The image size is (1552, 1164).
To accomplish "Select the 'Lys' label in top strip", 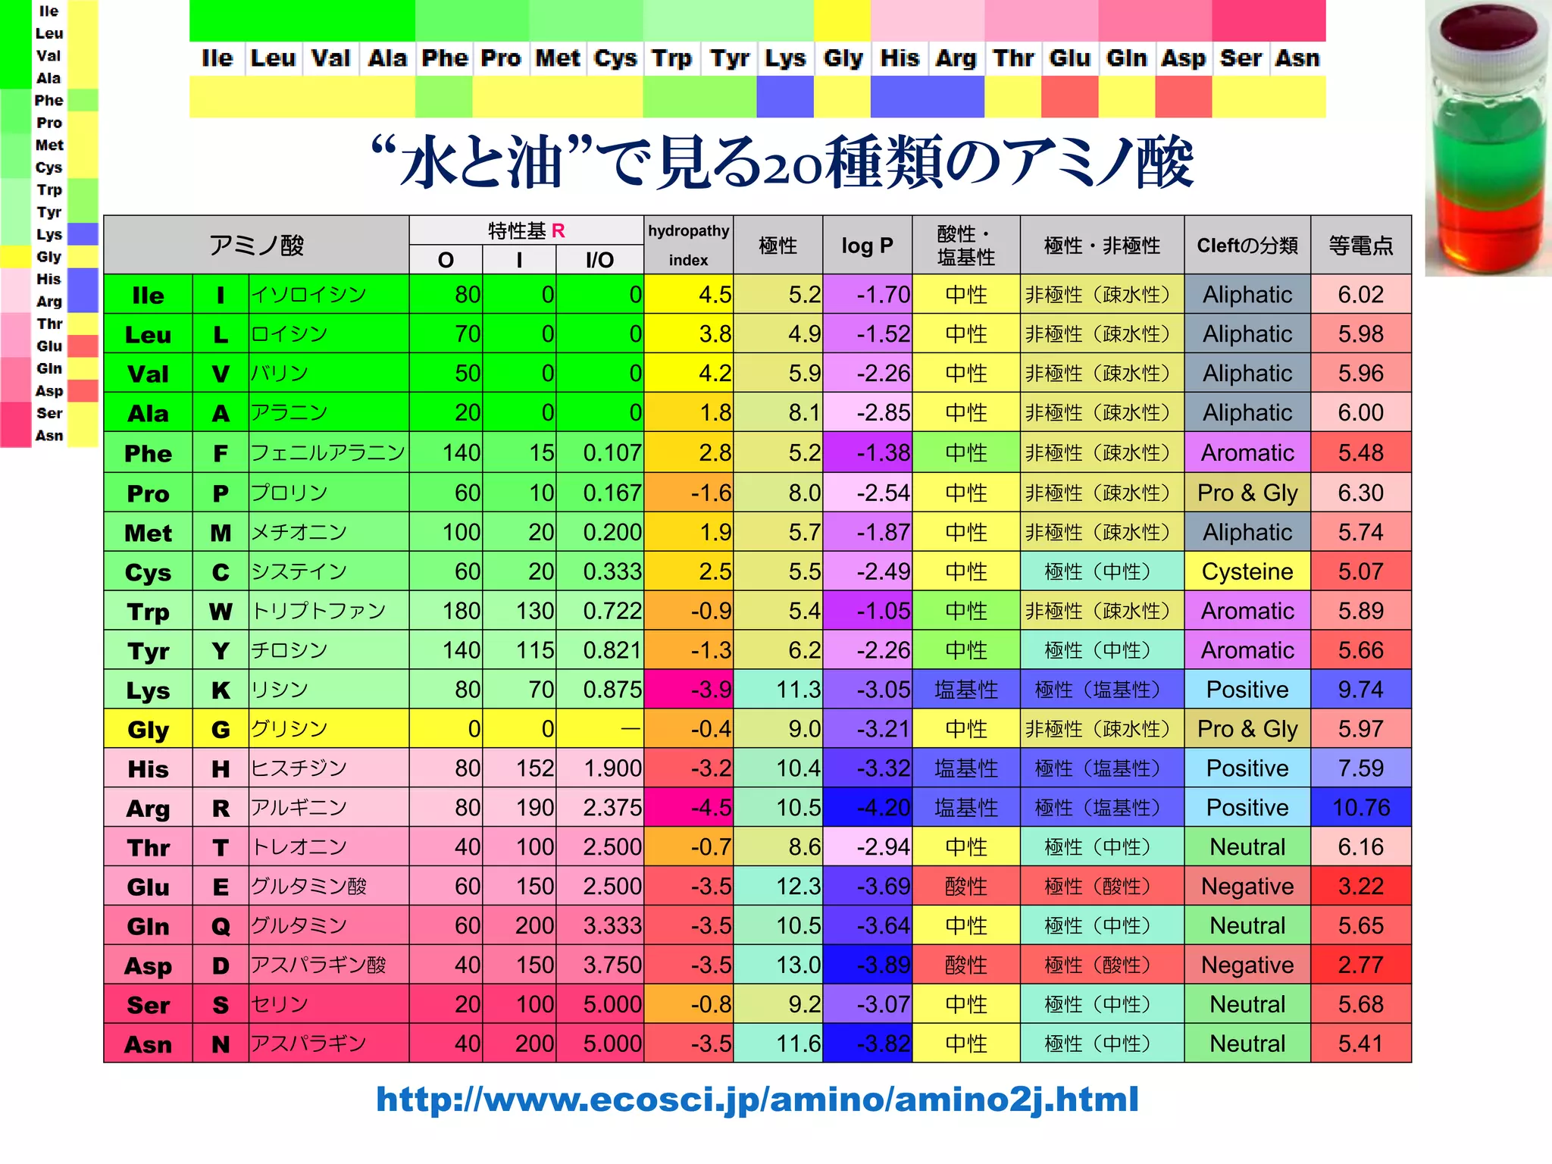I will tap(785, 58).
